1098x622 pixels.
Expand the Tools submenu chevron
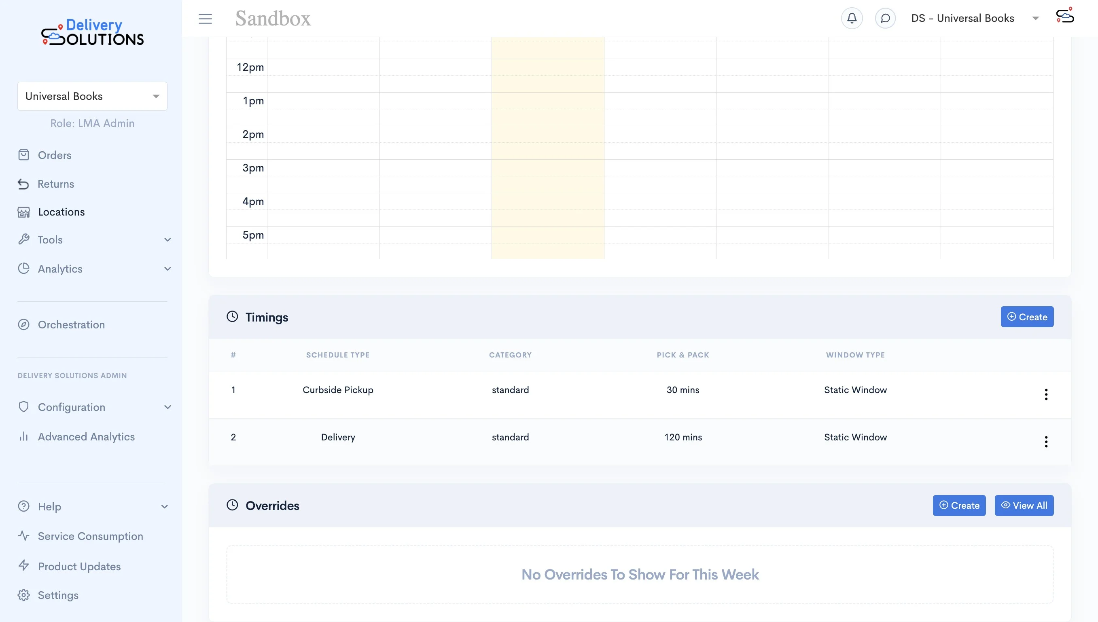click(x=167, y=240)
